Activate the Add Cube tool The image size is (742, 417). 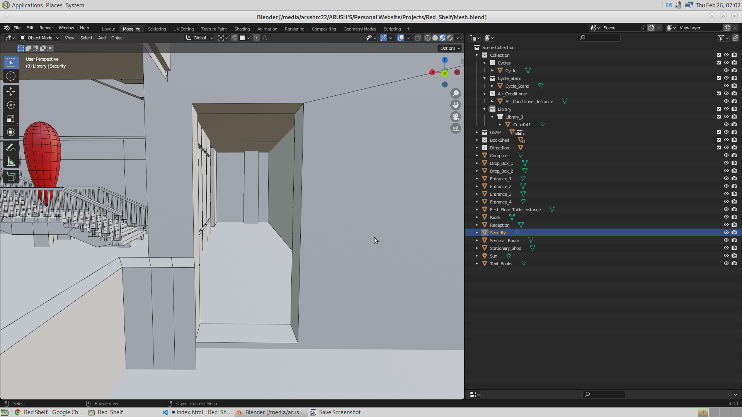[x=11, y=176]
